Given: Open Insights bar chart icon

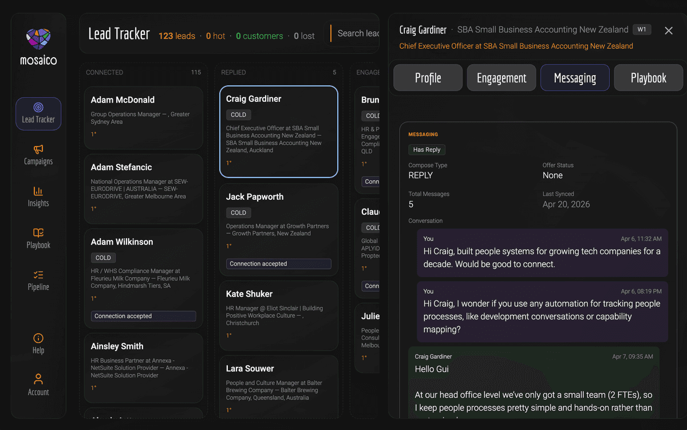Looking at the screenshot, I should coord(38,191).
